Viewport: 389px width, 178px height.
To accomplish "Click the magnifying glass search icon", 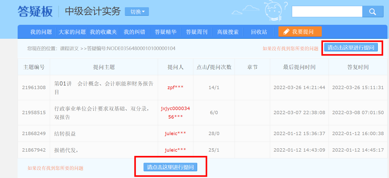I will pos(373,11).
